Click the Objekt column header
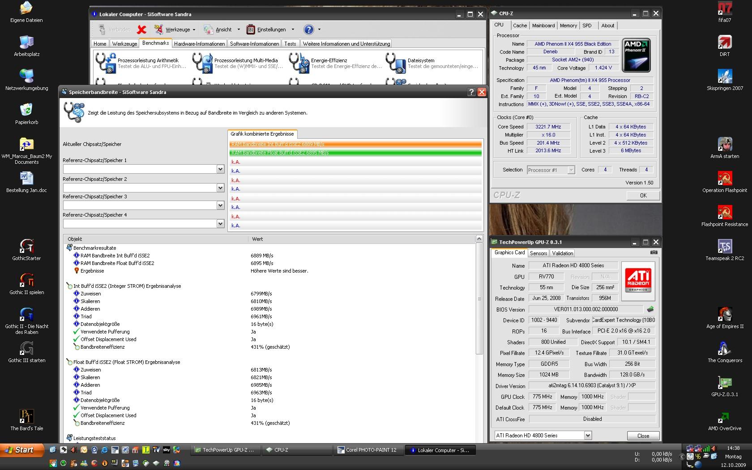 click(x=156, y=239)
